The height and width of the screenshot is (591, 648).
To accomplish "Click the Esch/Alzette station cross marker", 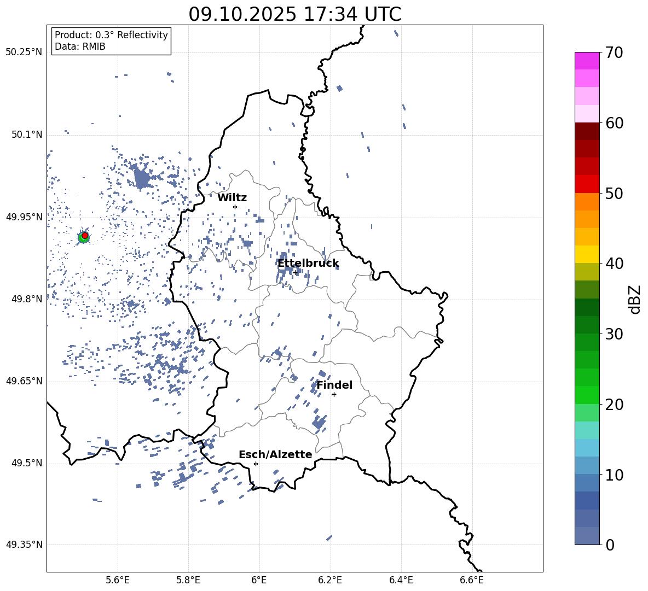I will click(x=256, y=464).
